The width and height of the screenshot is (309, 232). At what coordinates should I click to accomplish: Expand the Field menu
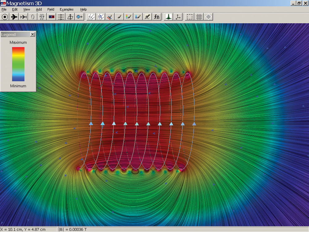(x=51, y=10)
